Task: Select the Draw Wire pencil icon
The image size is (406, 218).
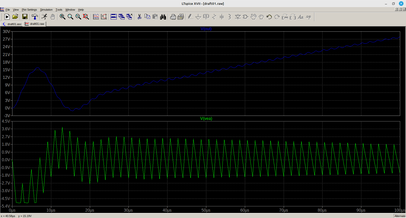Action: [191, 17]
